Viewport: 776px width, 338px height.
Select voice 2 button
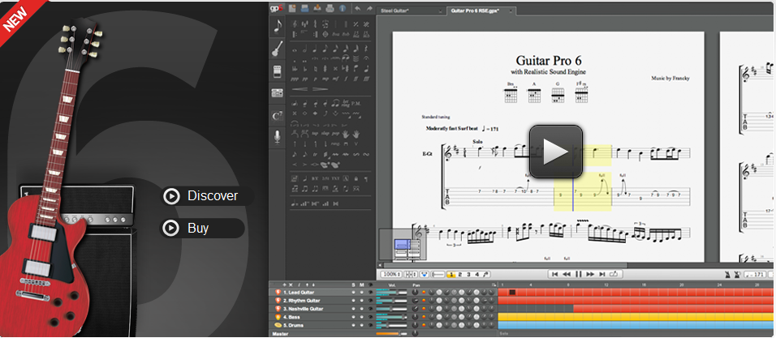click(x=459, y=274)
